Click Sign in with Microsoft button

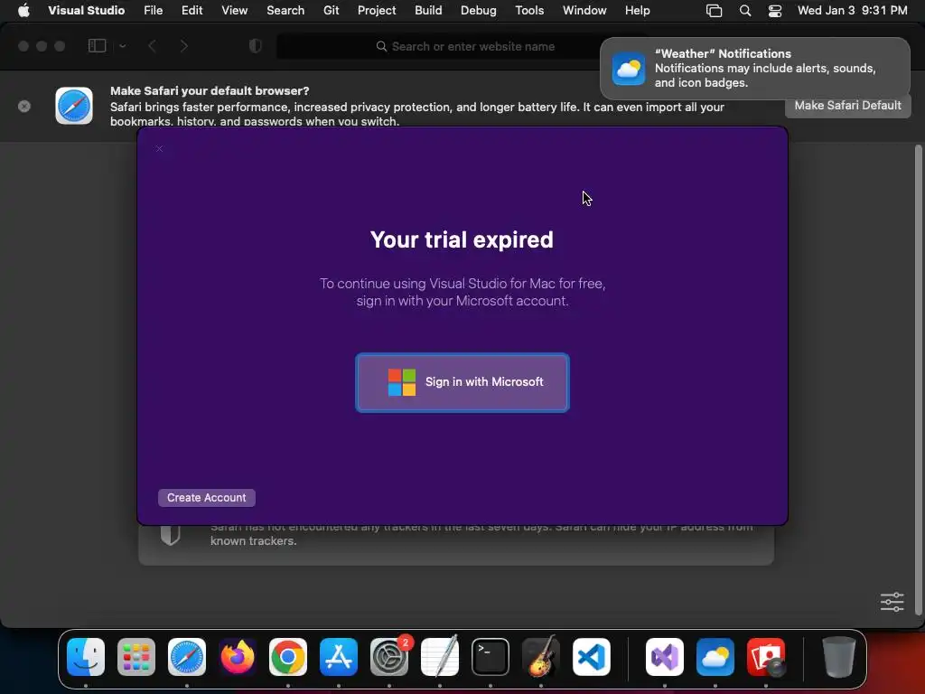click(x=462, y=382)
